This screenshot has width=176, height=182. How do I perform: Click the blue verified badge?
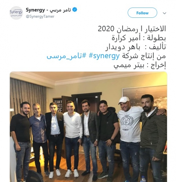(x=75, y=10)
